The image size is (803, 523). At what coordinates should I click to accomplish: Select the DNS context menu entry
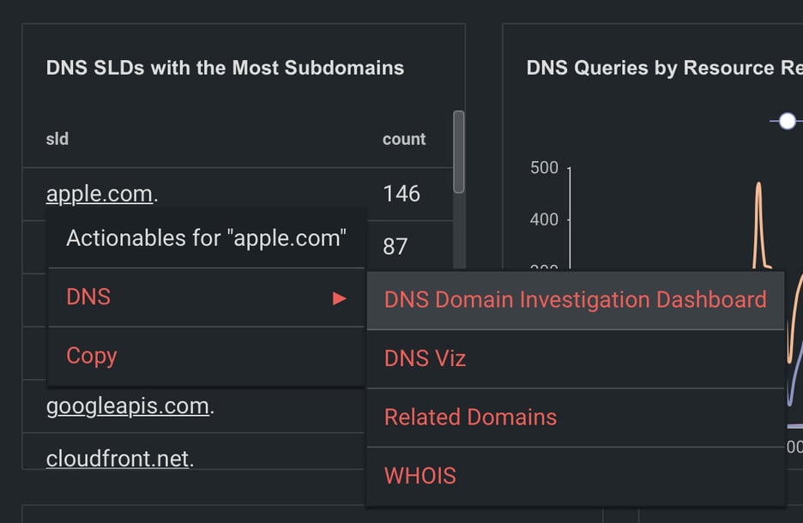coord(89,298)
